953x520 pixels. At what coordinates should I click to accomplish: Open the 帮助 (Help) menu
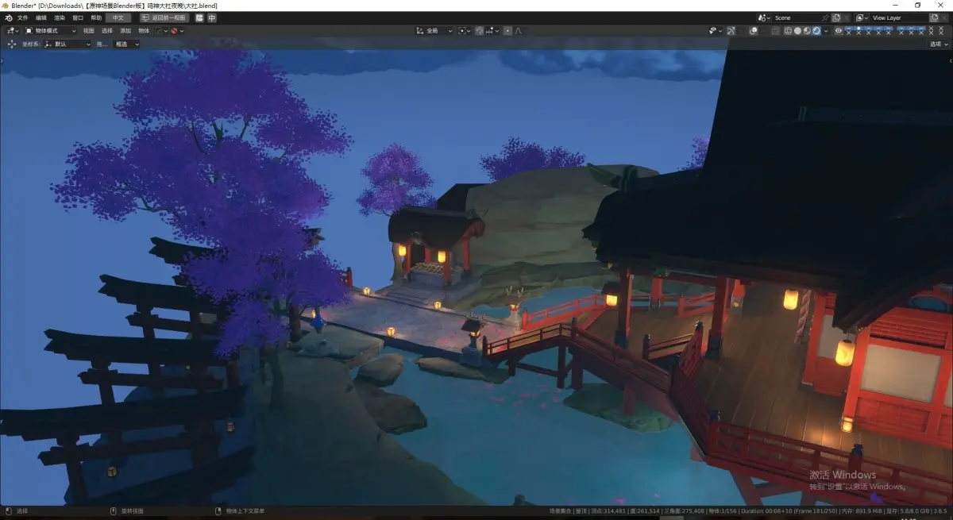pos(96,17)
